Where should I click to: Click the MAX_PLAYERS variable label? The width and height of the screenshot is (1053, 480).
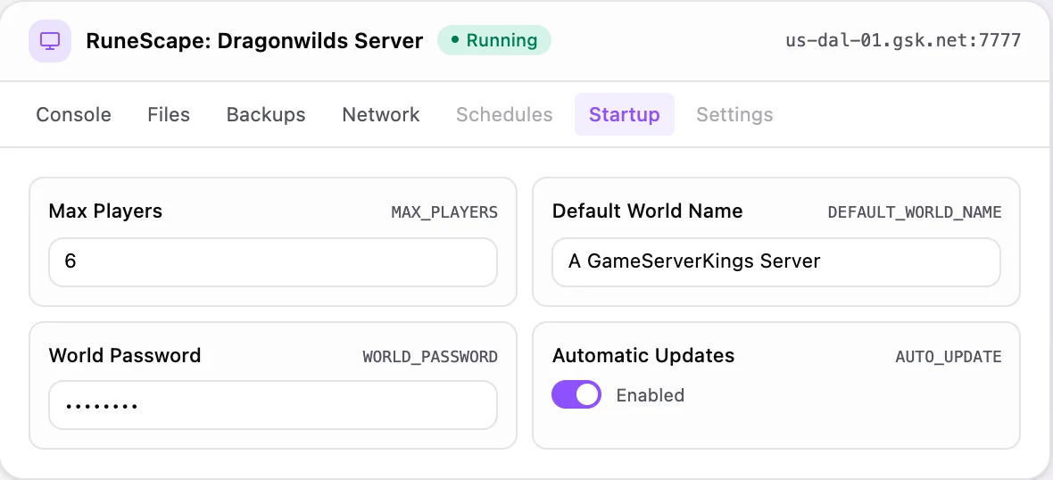(x=444, y=213)
